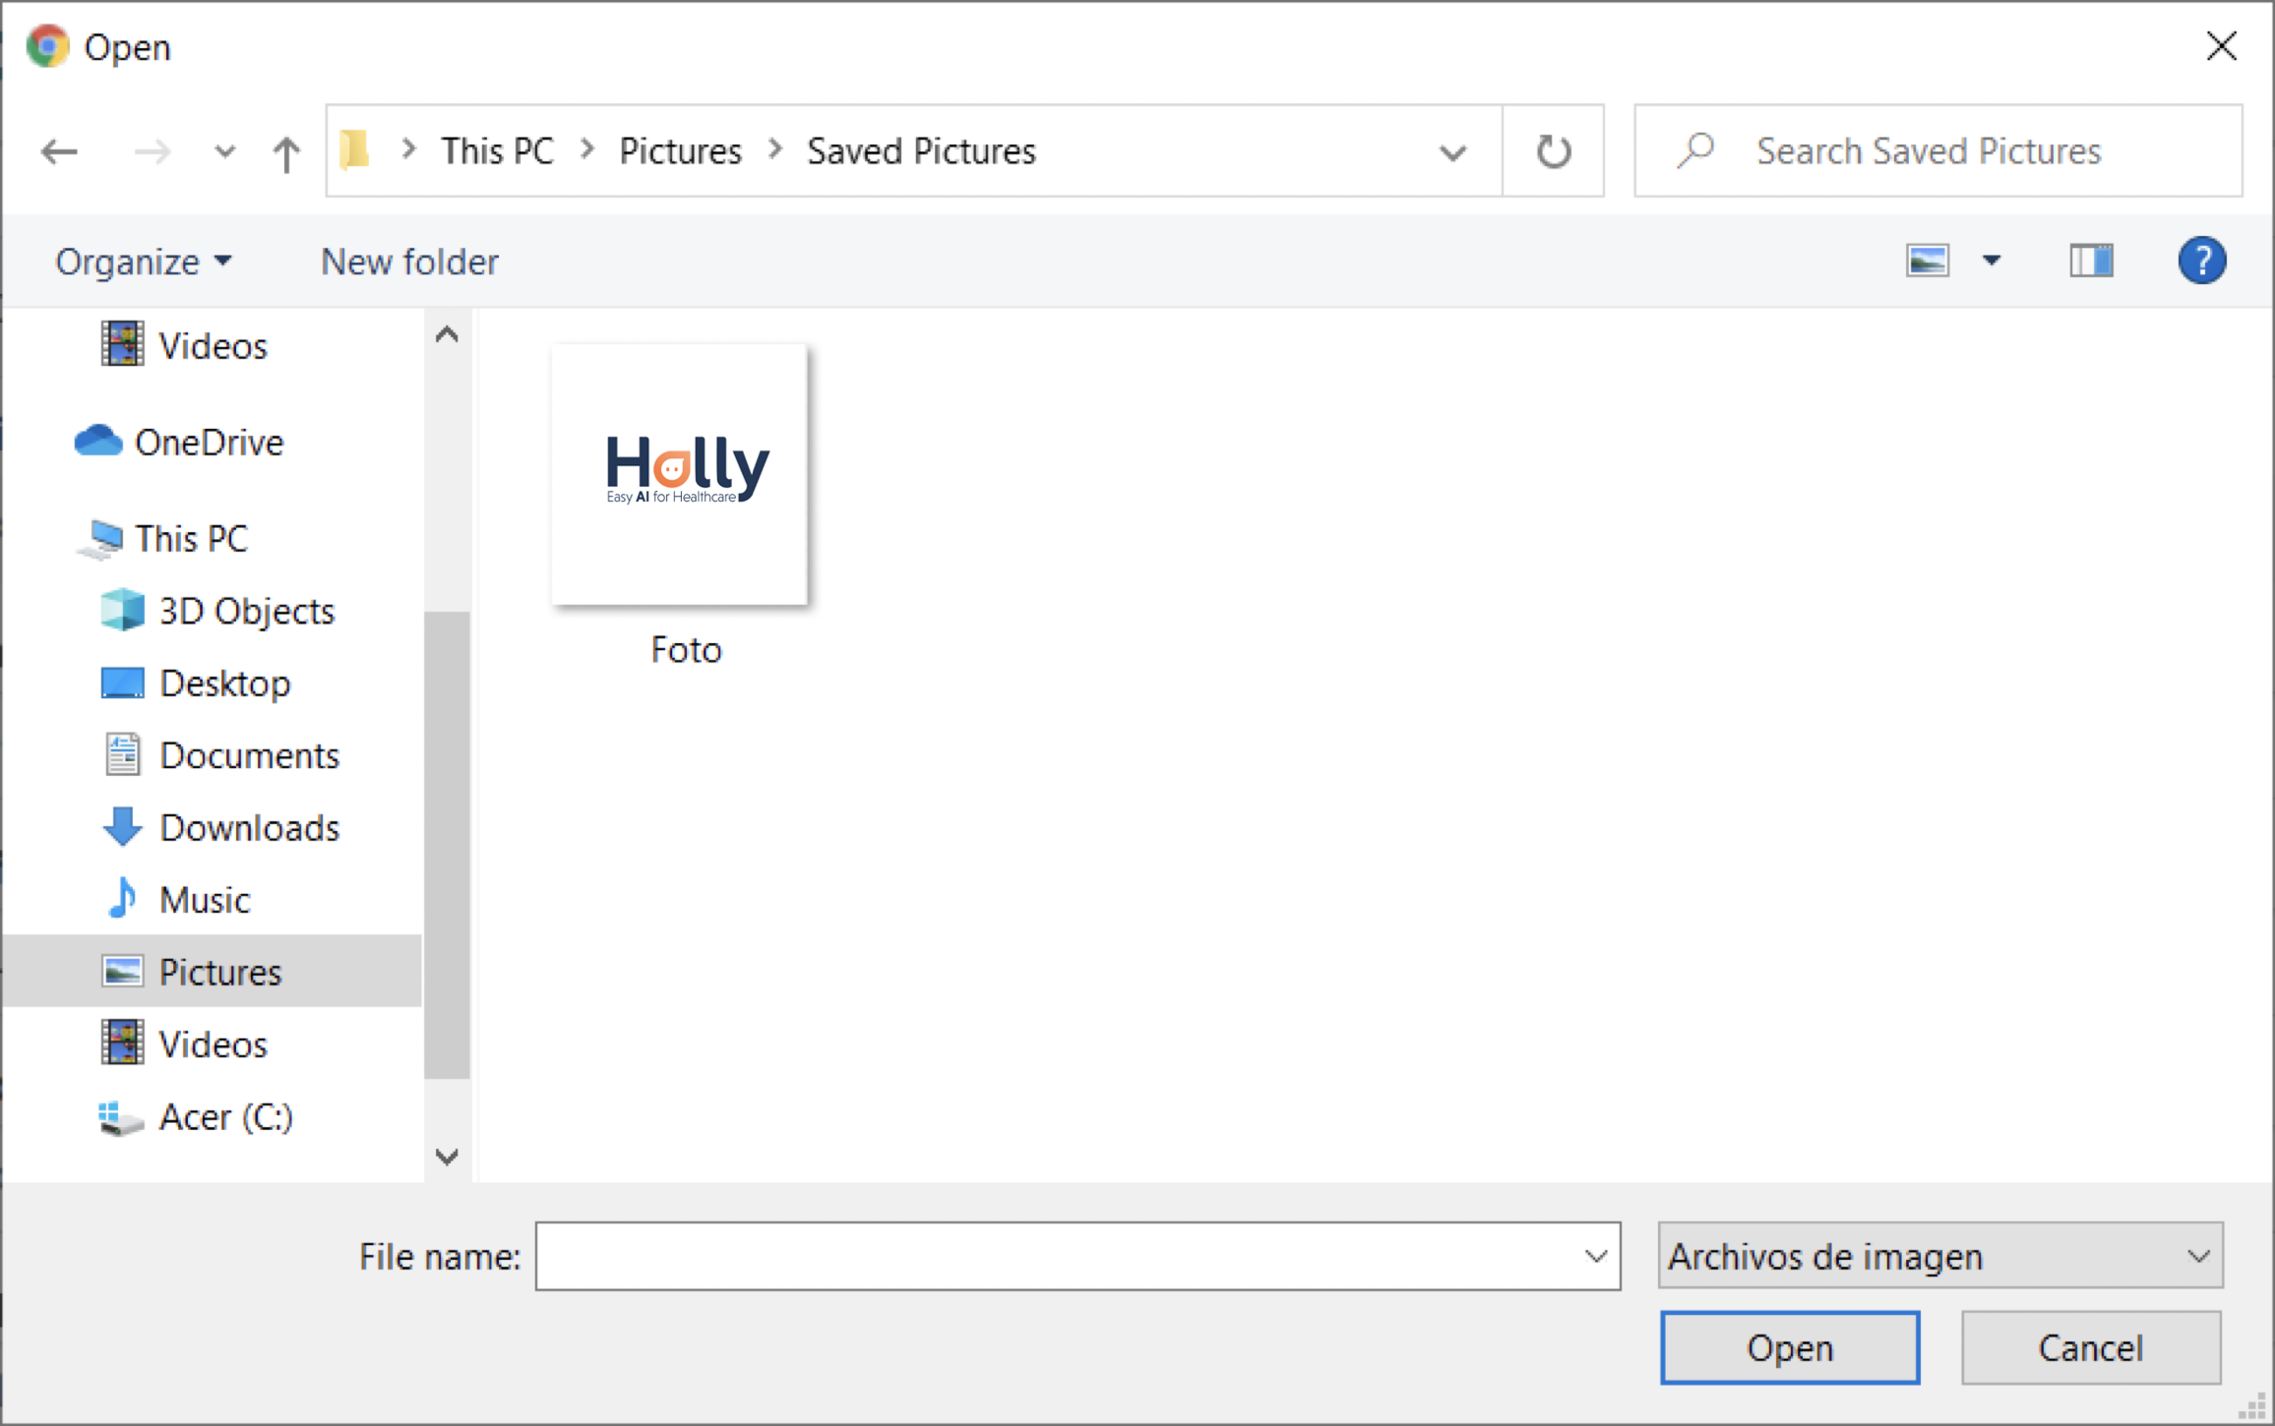This screenshot has height=1426, width=2275.
Task: Select the top Videos item in sidebar
Action: [213, 346]
